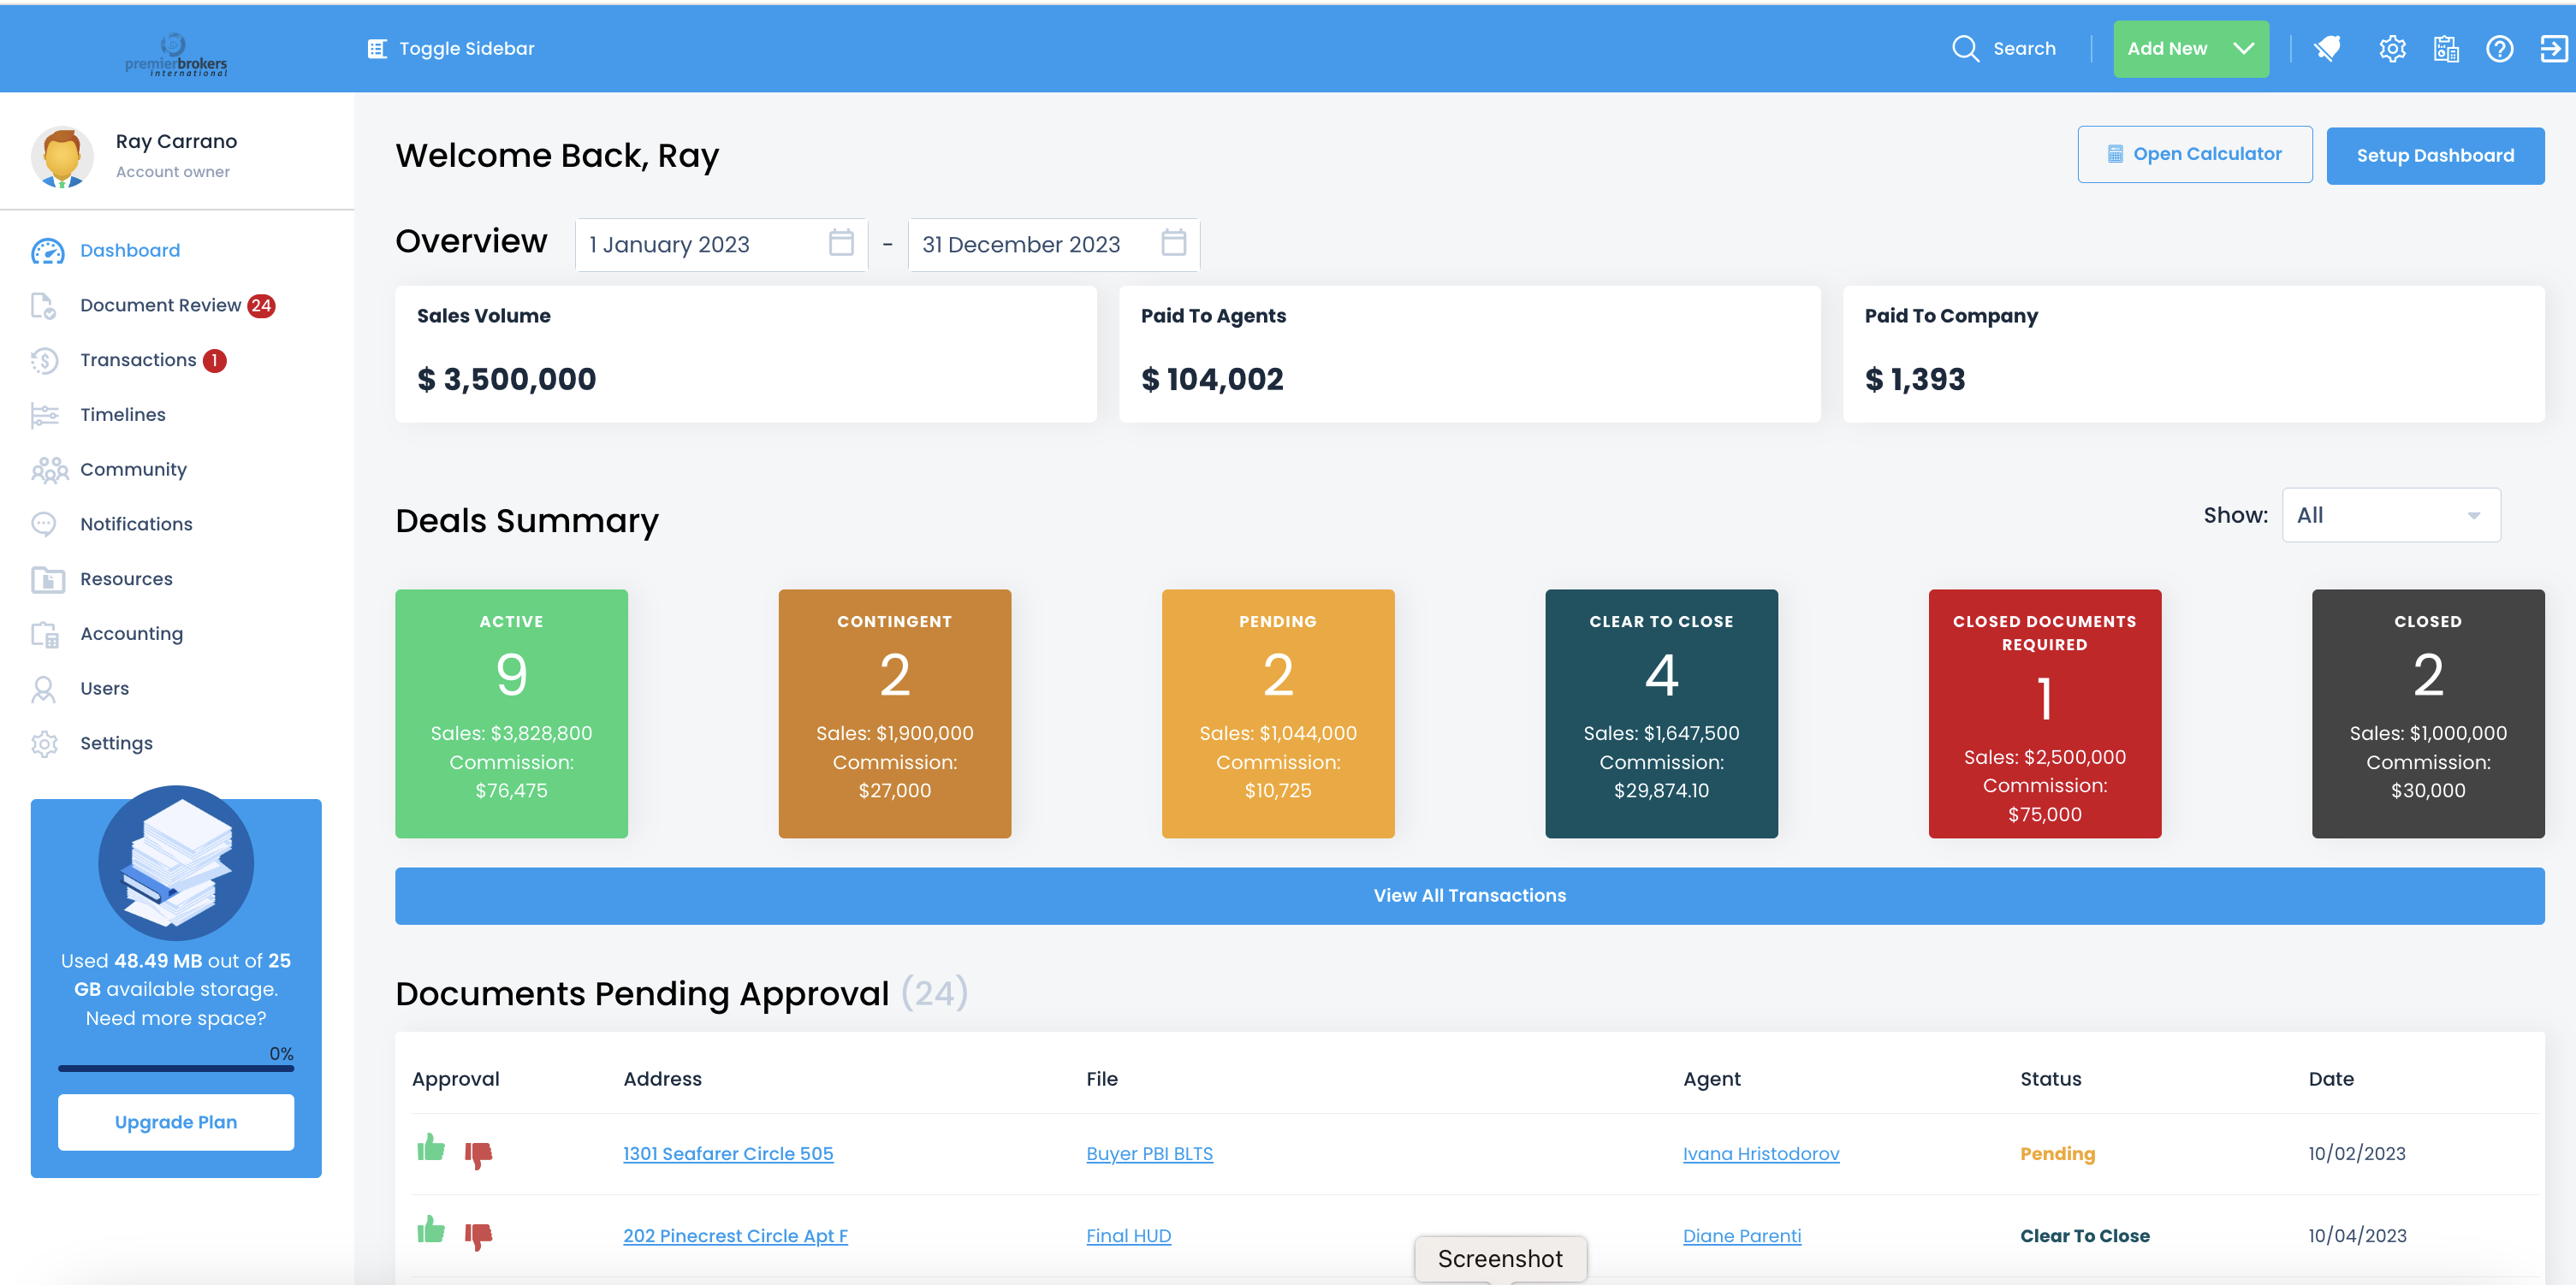Open the Show: All dropdown

(2391, 515)
